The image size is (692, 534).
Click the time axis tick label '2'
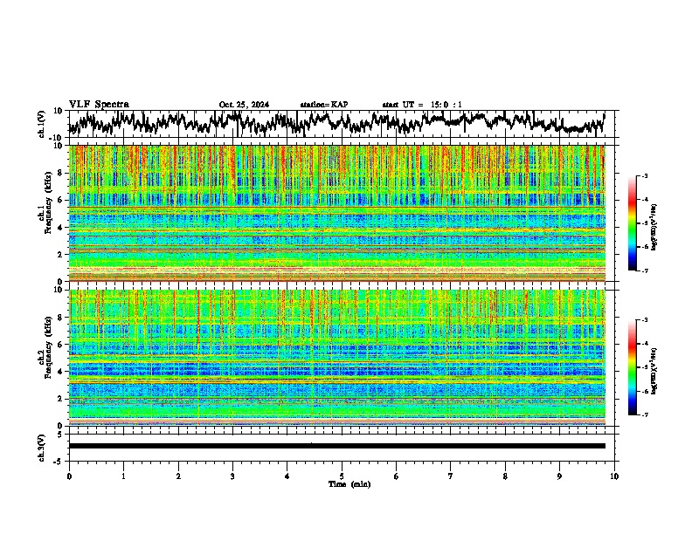coord(178,476)
